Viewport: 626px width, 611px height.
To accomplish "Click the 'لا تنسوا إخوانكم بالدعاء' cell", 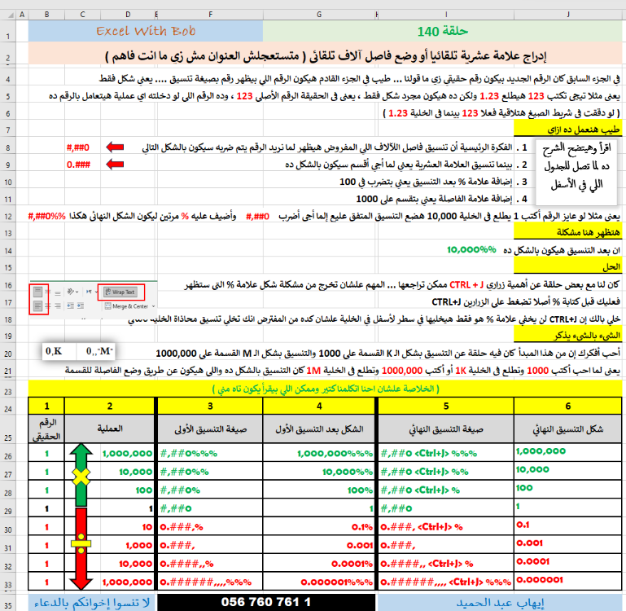I will pyautogui.click(x=92, y=602).
